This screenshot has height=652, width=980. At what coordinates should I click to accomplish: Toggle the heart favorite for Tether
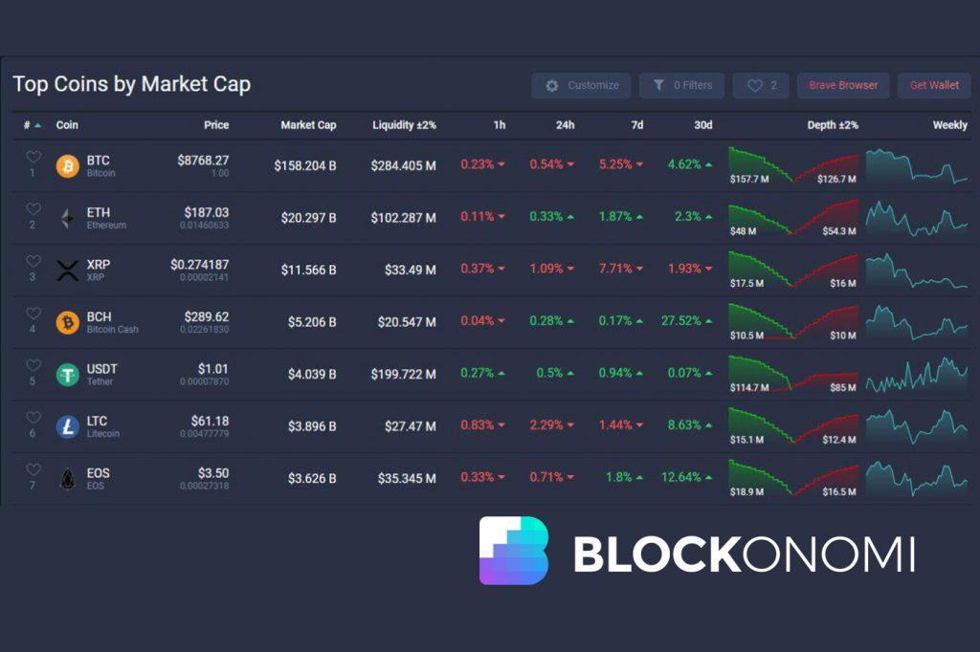click(x=33, y=366)
